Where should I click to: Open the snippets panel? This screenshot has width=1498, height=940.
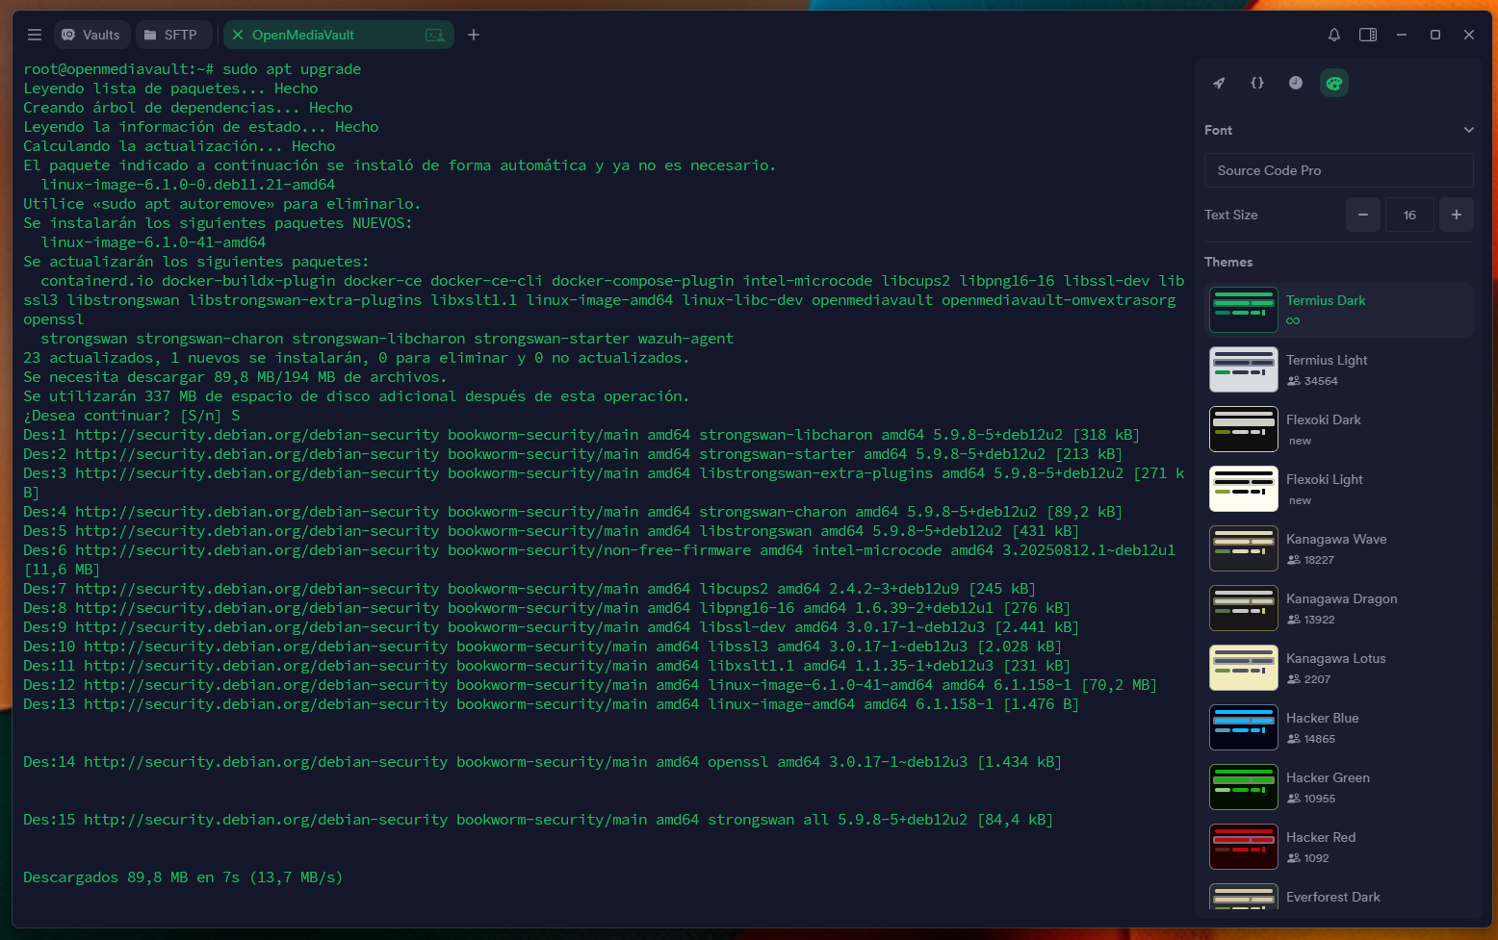(1257, 83)
